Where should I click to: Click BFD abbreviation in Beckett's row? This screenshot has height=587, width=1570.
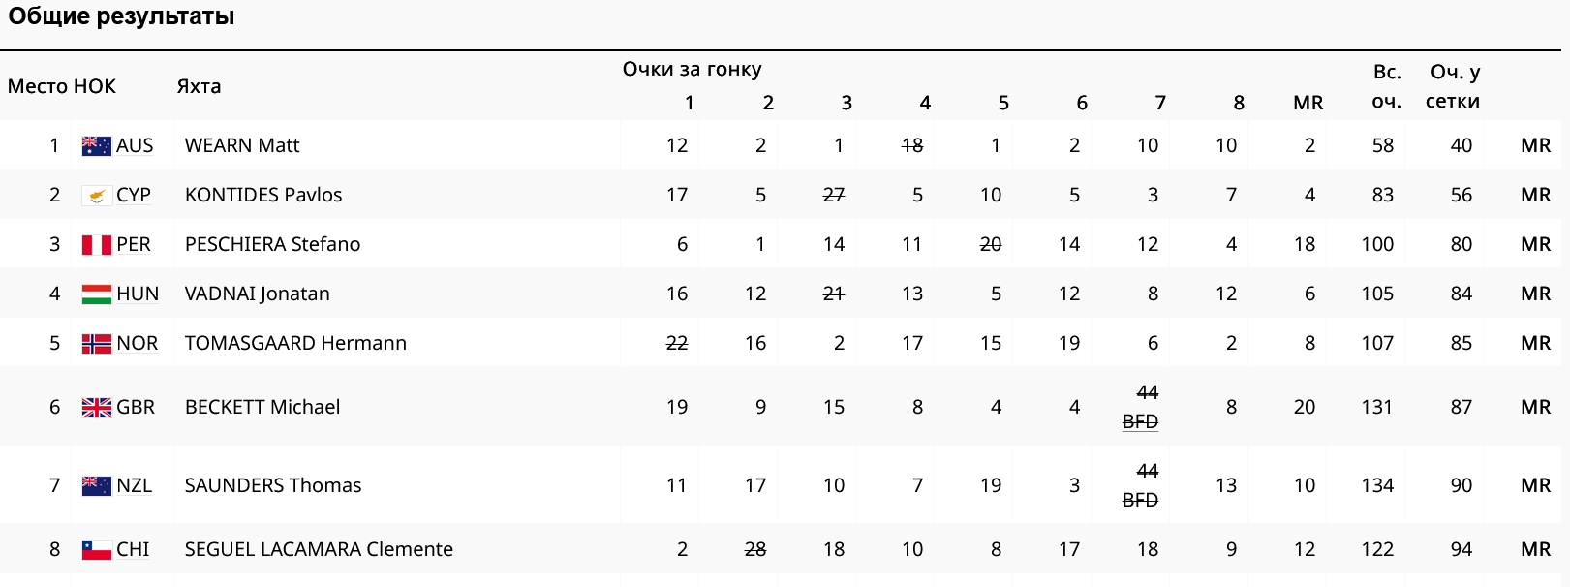pos(1140,422)
